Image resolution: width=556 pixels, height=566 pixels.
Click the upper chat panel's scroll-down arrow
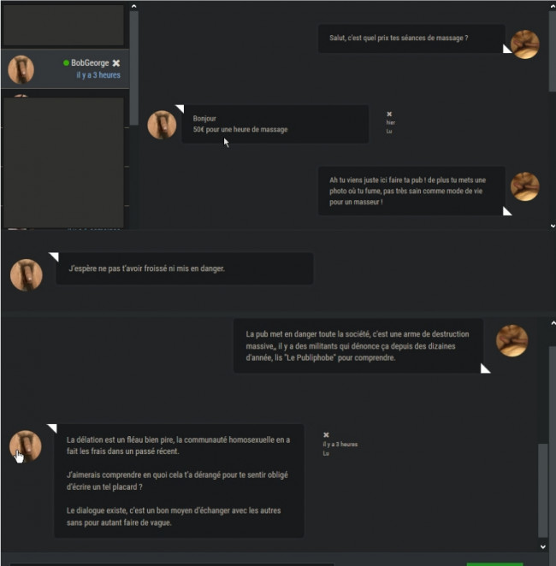[x=553, y=226]
